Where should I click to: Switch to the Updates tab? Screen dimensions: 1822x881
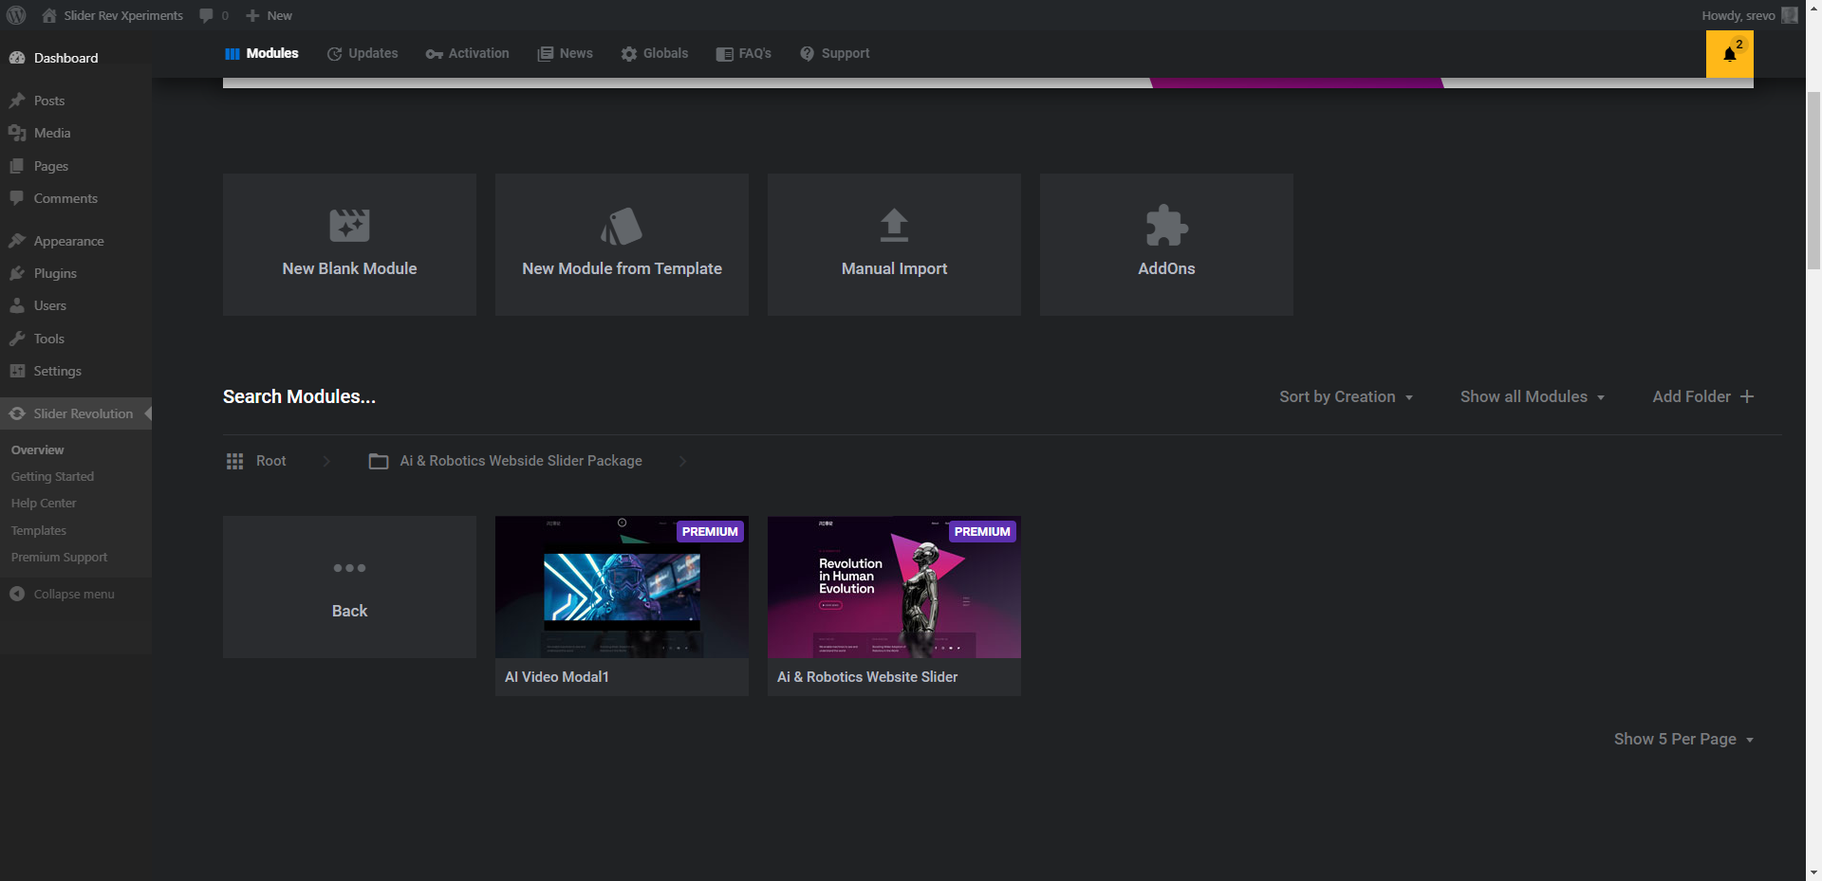(x=363, y=53)
